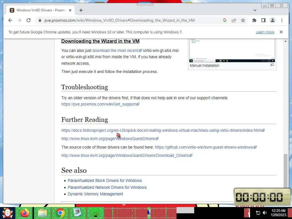This screenshot has width=292, height=219.
Task: Open the network tray icon
Action: click(x=258, y=213)
